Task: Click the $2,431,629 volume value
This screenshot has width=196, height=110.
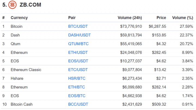Action: 132,104
